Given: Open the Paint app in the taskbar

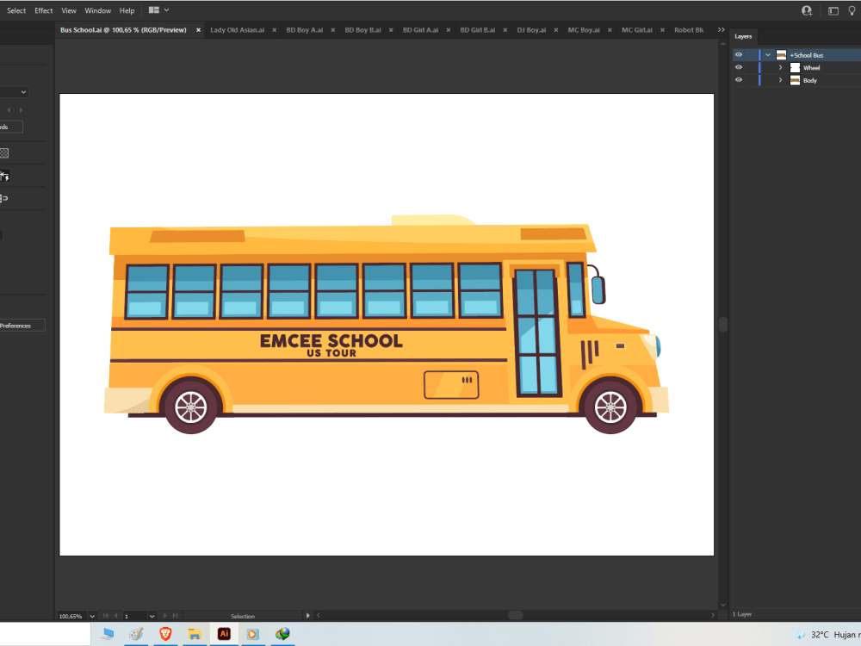Looking at the screenshot, I should [136, 634].
